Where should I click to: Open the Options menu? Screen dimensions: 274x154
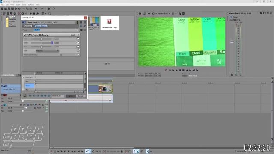[31, 5]
